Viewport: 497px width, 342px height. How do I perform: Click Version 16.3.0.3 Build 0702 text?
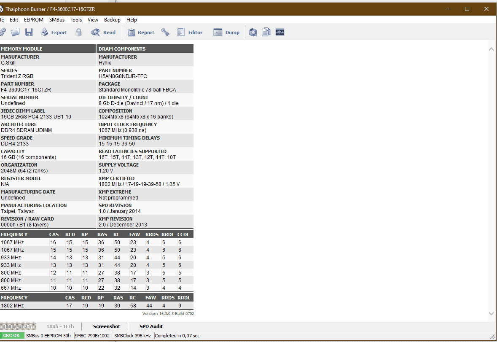168,313
